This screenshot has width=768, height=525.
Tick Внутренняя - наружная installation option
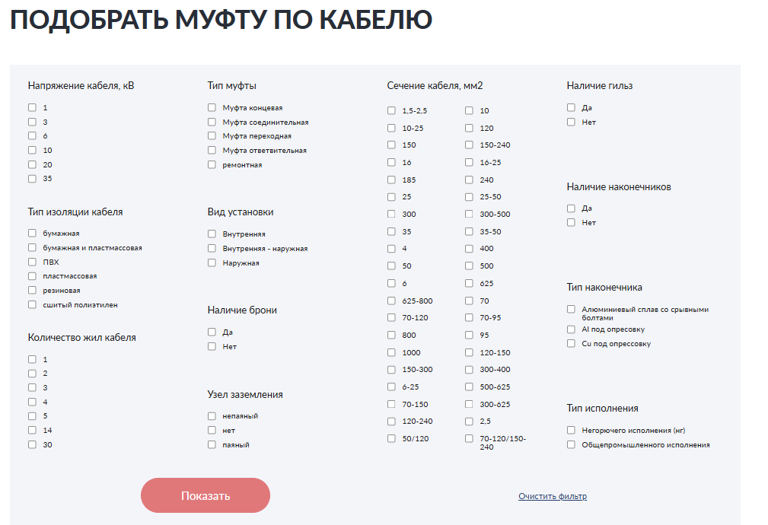[212, 248]
